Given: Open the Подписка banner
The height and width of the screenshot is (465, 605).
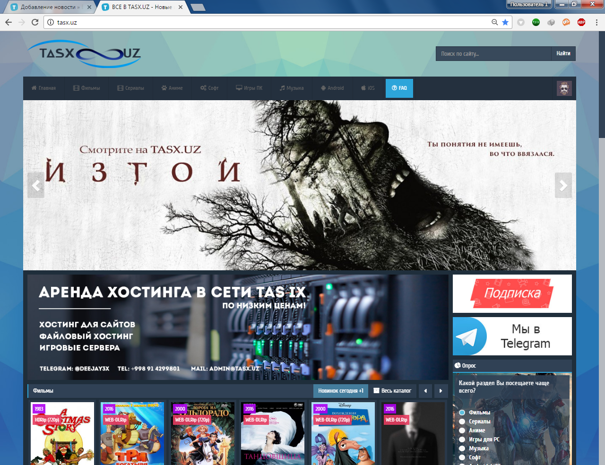Looking at the screenshot, I should pyautogui.click(x=512, y=293).
